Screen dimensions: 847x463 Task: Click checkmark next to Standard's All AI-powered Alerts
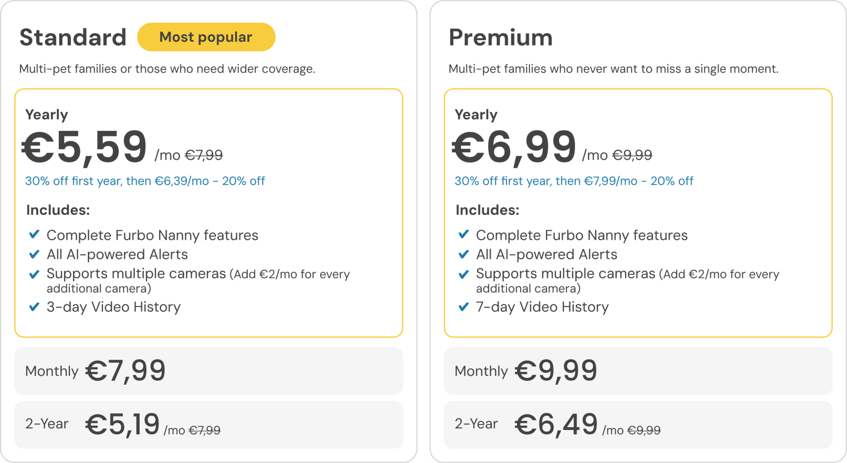pos(34,254)
